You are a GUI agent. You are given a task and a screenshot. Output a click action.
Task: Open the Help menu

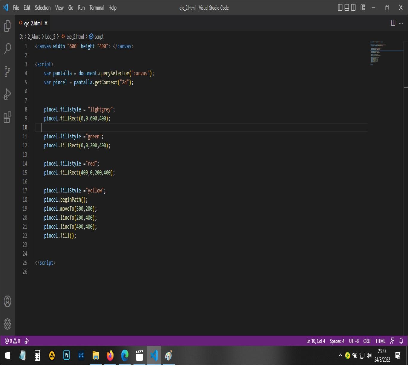click(x=112, y=8)
